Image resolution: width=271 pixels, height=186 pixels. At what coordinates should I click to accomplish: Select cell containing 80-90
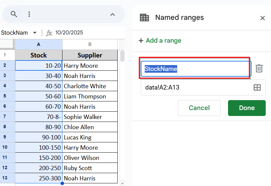tap(39, 127)
